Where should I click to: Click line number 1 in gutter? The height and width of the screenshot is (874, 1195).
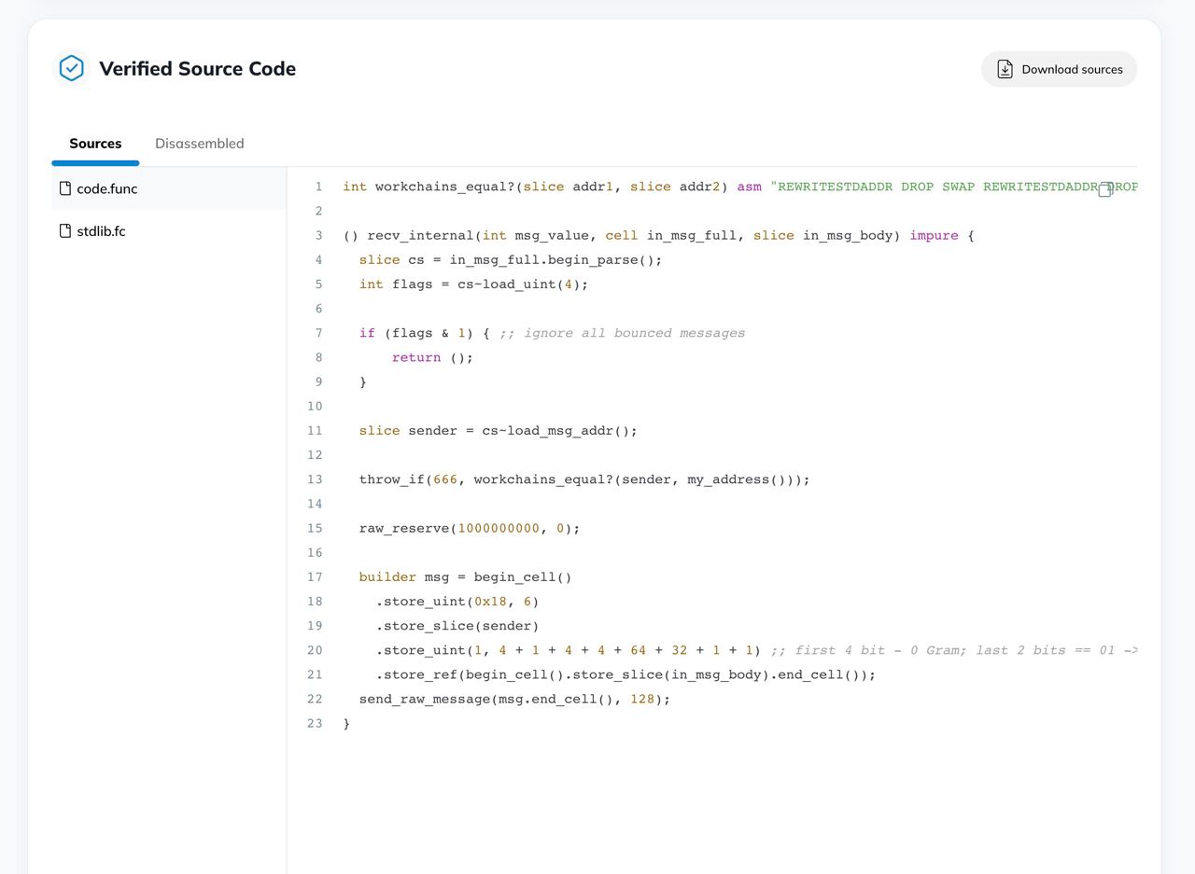point(318,187)
